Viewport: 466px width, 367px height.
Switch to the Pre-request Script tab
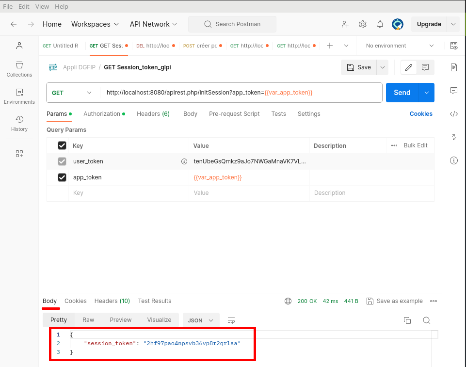coord(234,114)
